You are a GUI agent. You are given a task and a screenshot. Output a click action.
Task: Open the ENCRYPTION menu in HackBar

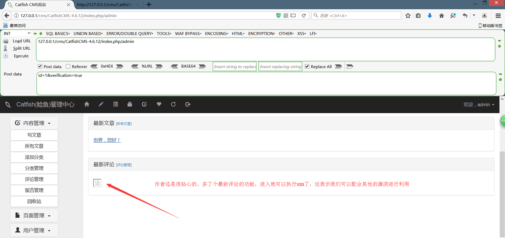(x=262, y=34)
